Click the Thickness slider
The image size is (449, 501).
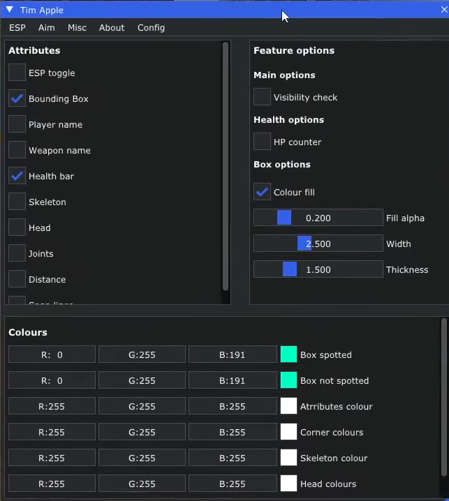[x=318, y=269]
